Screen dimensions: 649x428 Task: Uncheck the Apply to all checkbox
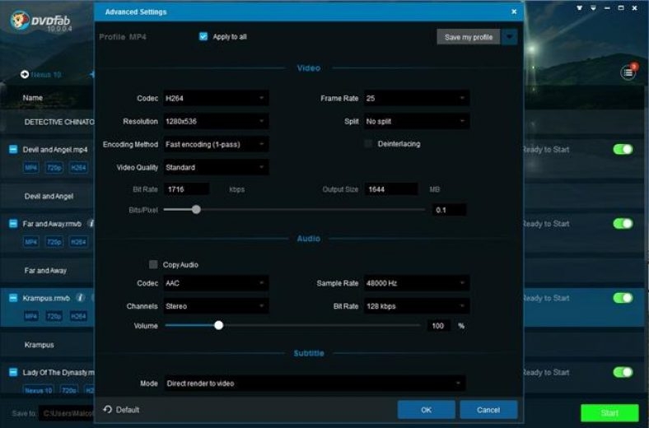[x=203, y=37]
